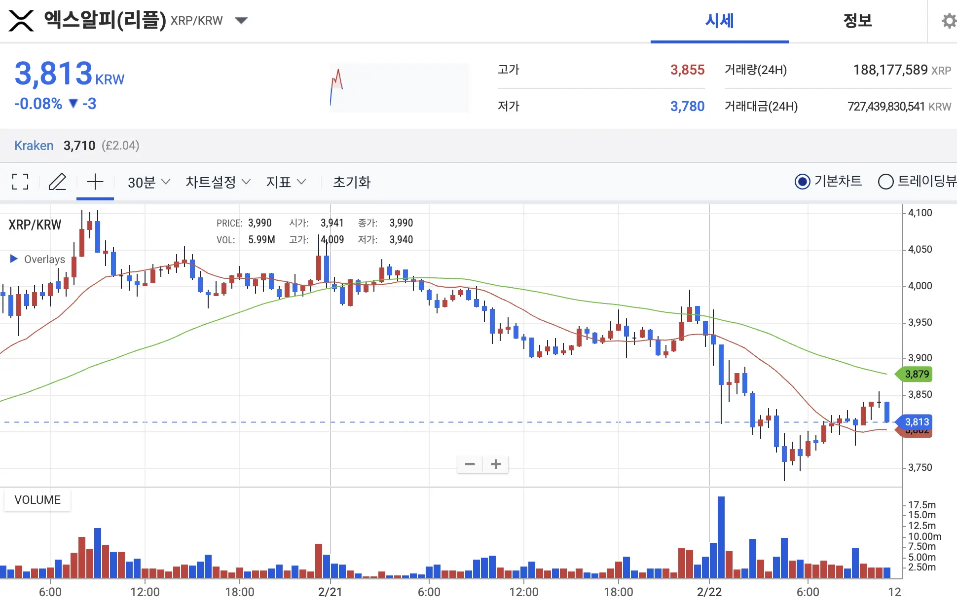Image resolution: width=957 pixels, height=607 pixels.
Task: Open the 30분 interval dropdown
Action: click(x=148, y=182)
